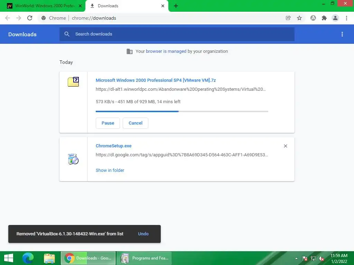The height and width of the screenshot is (265, 354).
Task: Open Microsoft Windows 2000 Professional SP4 file link
Action: click(x=156, y=80)
